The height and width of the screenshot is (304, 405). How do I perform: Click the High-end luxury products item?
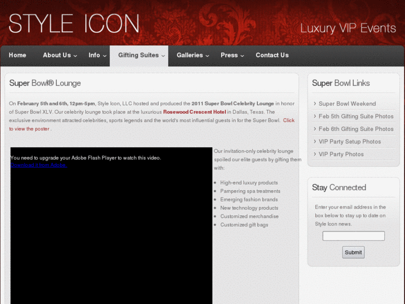click(249, 182)
